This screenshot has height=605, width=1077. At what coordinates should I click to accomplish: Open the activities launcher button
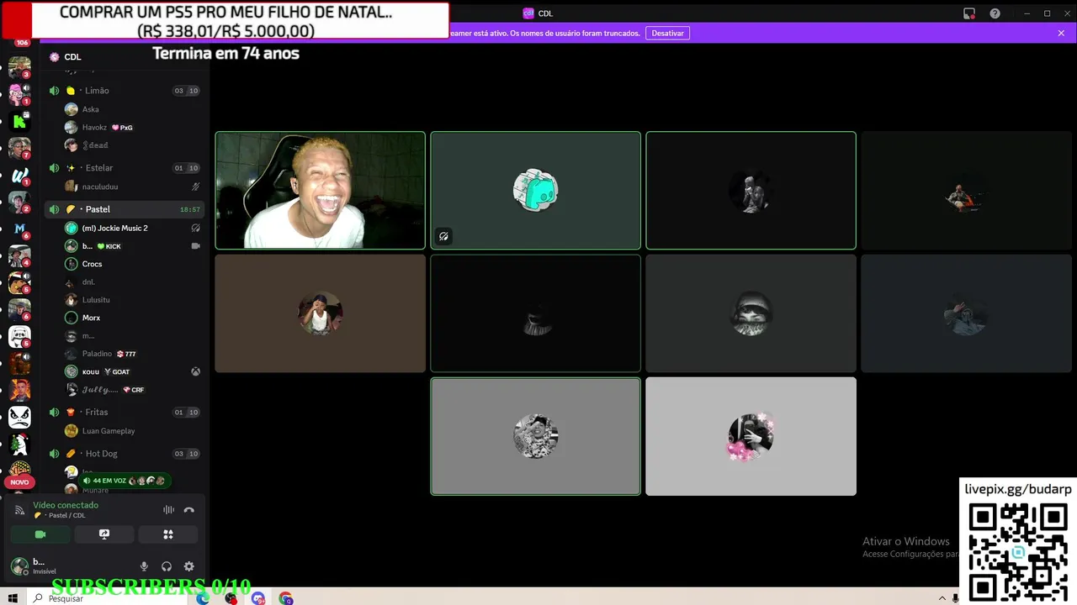[x=168, y=534]
